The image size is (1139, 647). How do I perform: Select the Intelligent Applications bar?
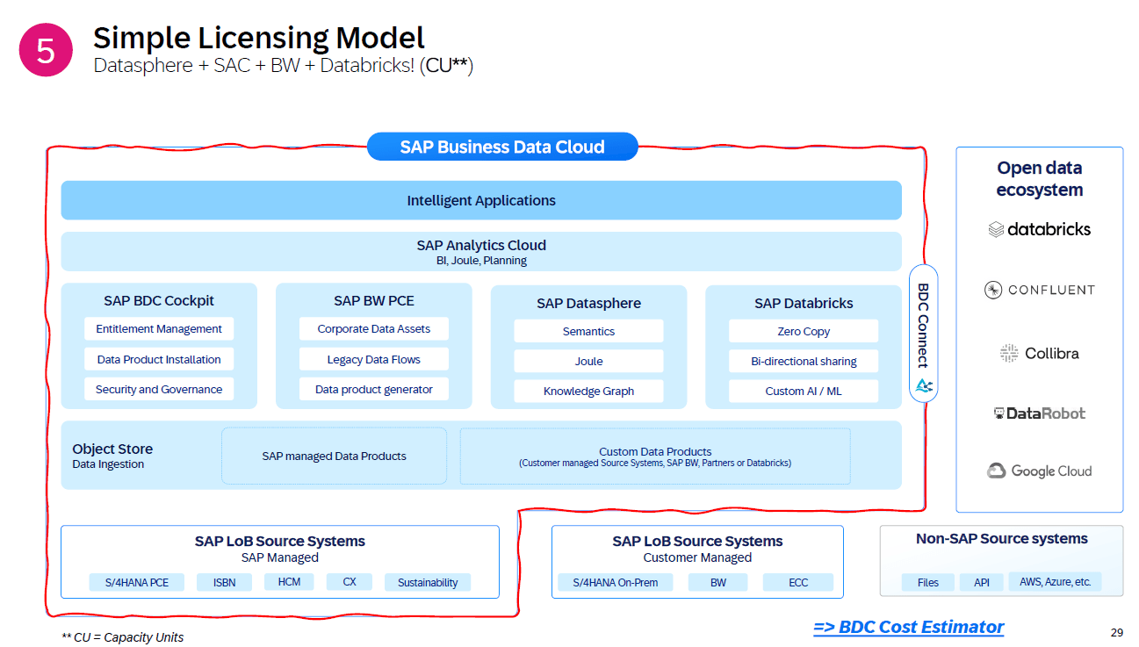coord(480,200)
